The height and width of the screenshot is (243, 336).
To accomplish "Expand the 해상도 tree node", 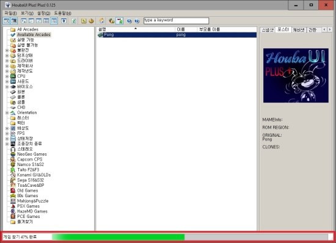I will pyautogui.click(x=7, y=128).
